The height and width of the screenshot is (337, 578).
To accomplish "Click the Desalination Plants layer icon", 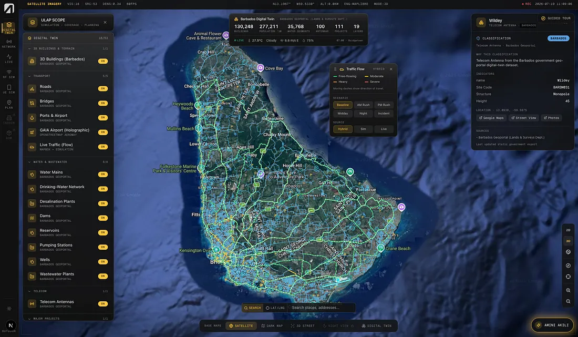I will pyautogui.click(x=32, y=203).
